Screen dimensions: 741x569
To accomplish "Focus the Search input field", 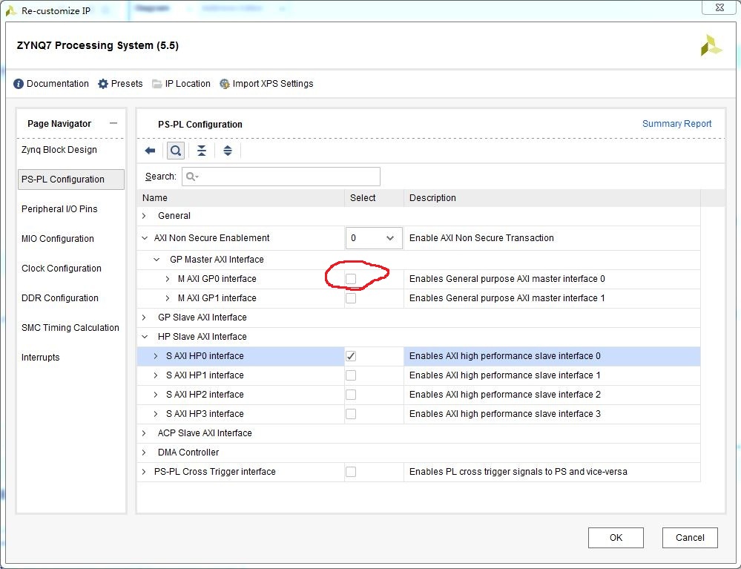I will (x=280, y=177).
